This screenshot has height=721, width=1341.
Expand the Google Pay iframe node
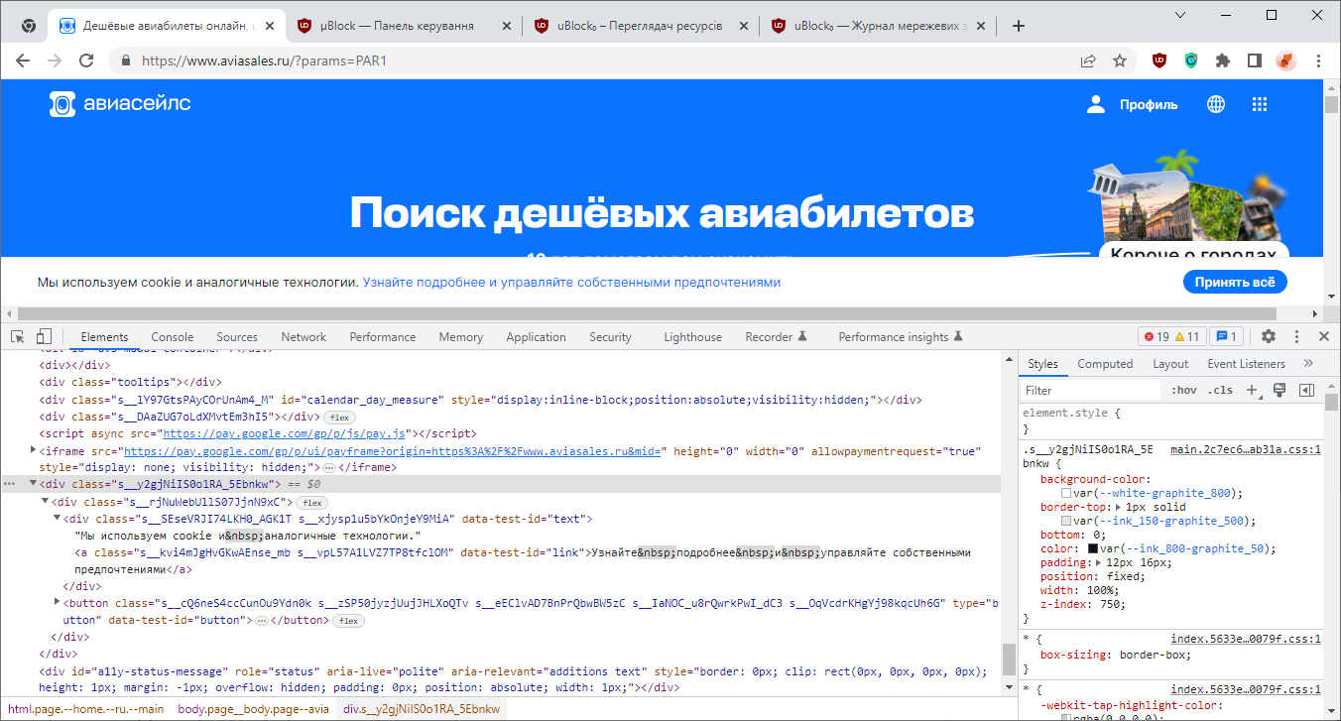pos(33,451)
